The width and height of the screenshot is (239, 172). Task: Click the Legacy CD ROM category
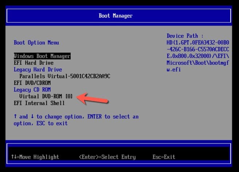tap(32, 90)
